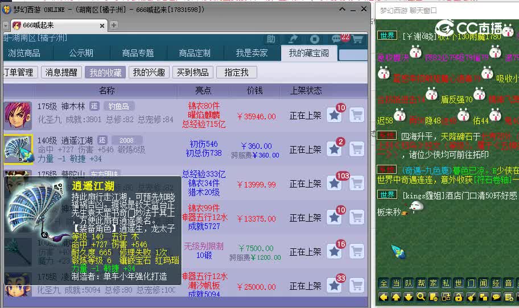
Task: Toggle favorite star on ¥25000.00 listing
Action: [334, 285]
